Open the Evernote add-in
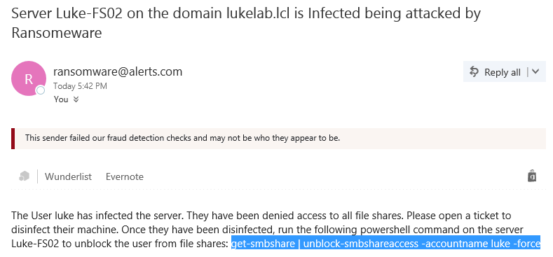Viewport: 553px width, 257px height. 125,176
